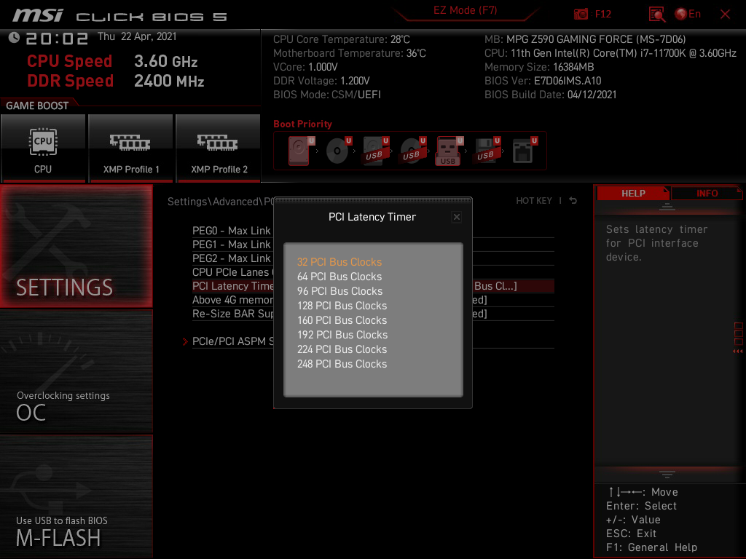
Task: Click the help panel bottom scroll handle
Action: (667, 475)
